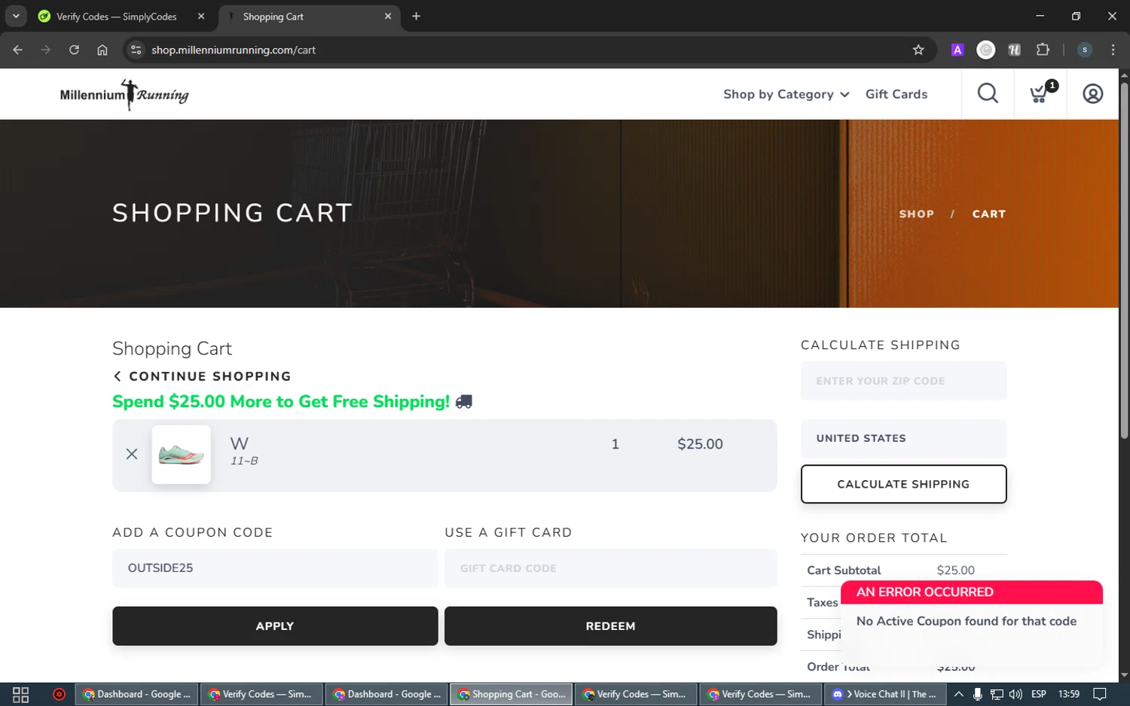Open the Extensions puzzle icon

point(1043,50)
